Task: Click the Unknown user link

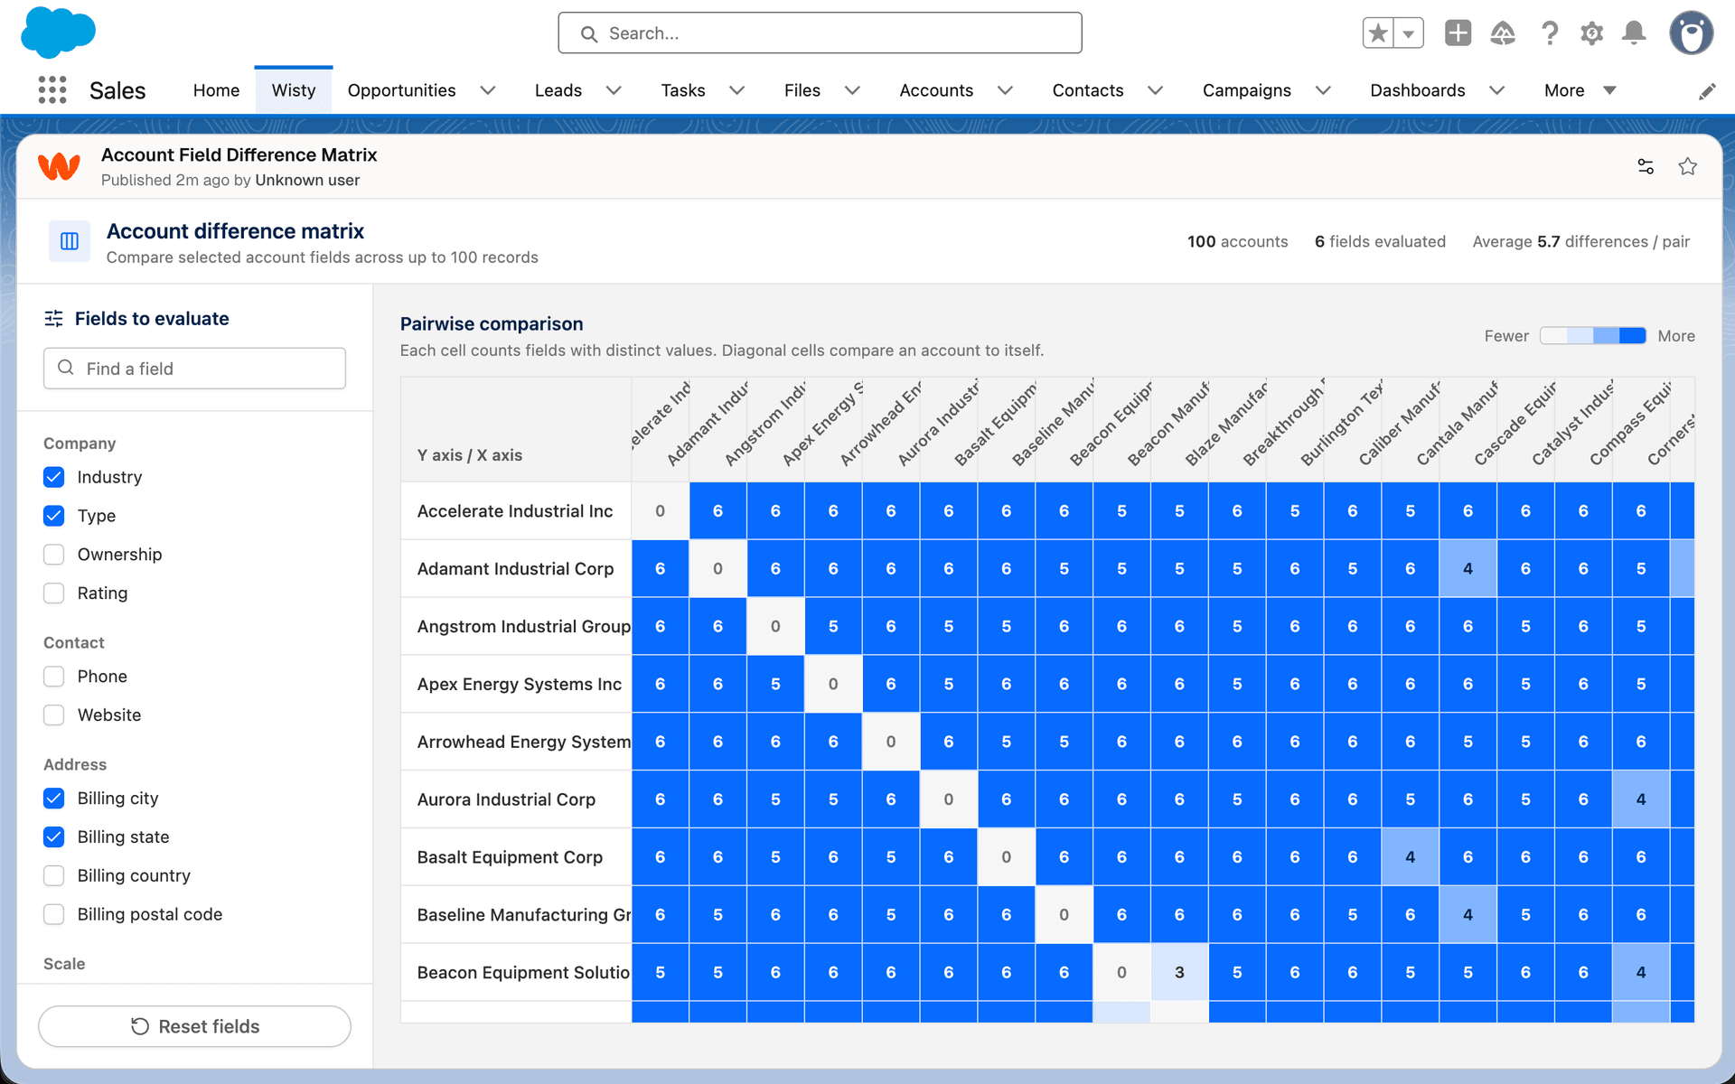Action: pos(307,180)
